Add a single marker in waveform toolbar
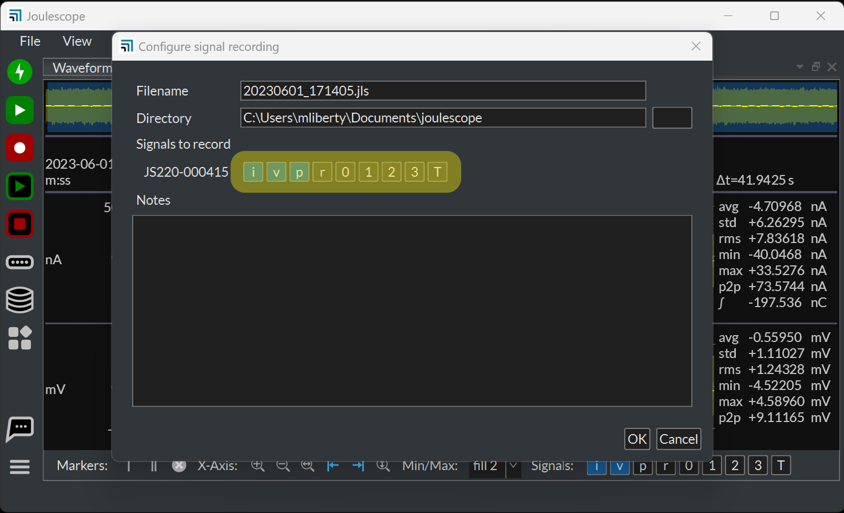 tap(129, 466)
